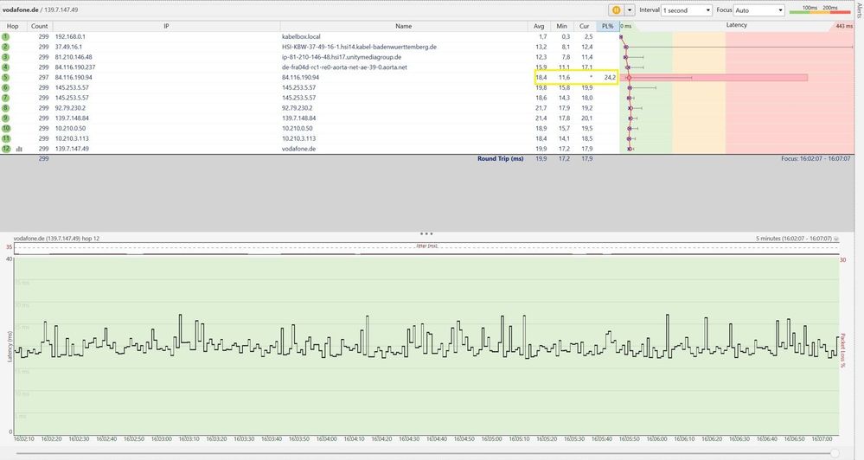Click the IP column header
864x460 pixels.
[166, 26]
